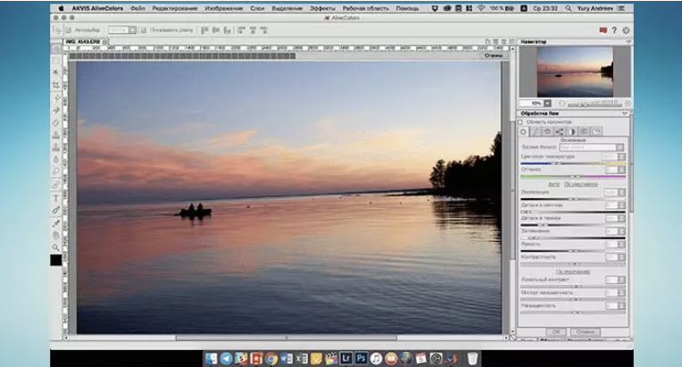
Task: Click the Авто link in Raw panel
Action: [x=553, y=184]
